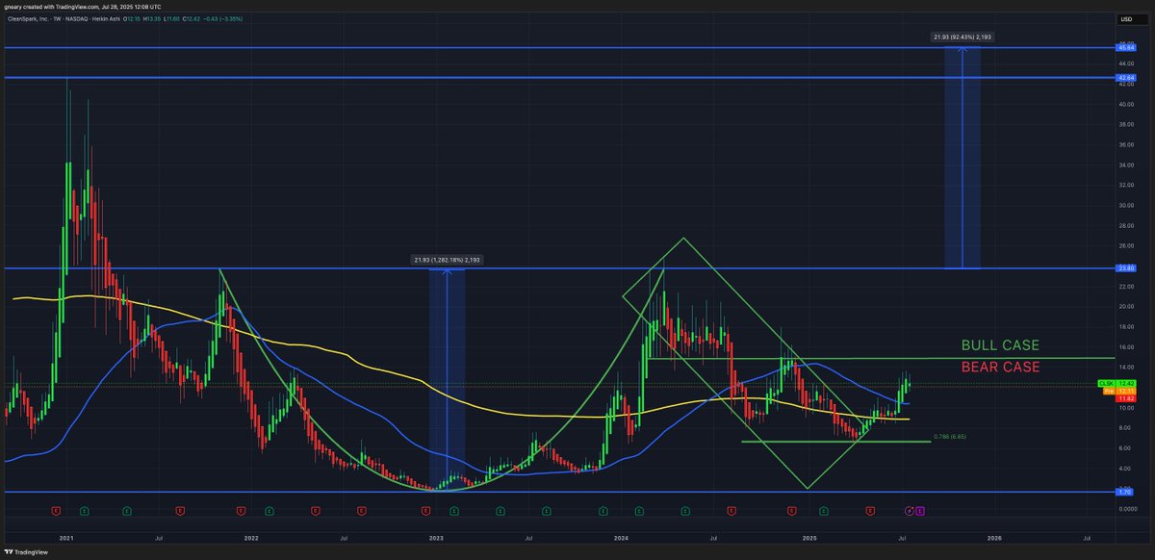Click the TradingView logo at bottom left
1155x560 pixels.
point(25,552)
